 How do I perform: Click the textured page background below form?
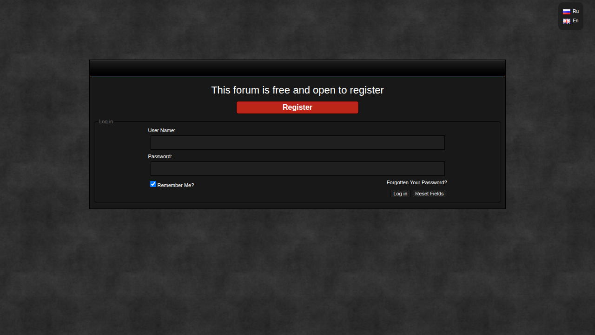pyautogui.click(x=297, y=270)
